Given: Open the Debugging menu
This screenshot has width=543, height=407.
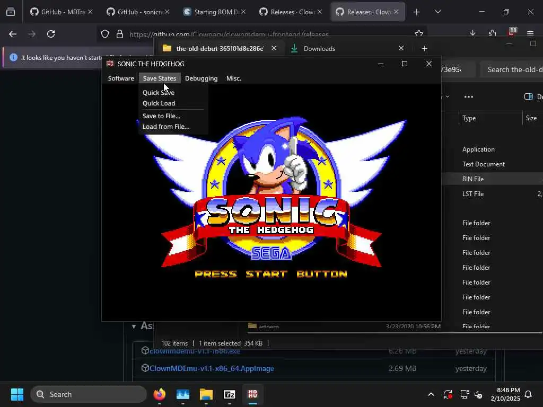Looking at the screenshot, I should point(201,78).
